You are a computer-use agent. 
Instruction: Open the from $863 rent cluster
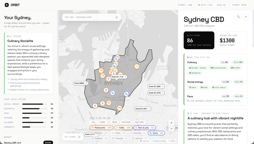click(80, 83)
